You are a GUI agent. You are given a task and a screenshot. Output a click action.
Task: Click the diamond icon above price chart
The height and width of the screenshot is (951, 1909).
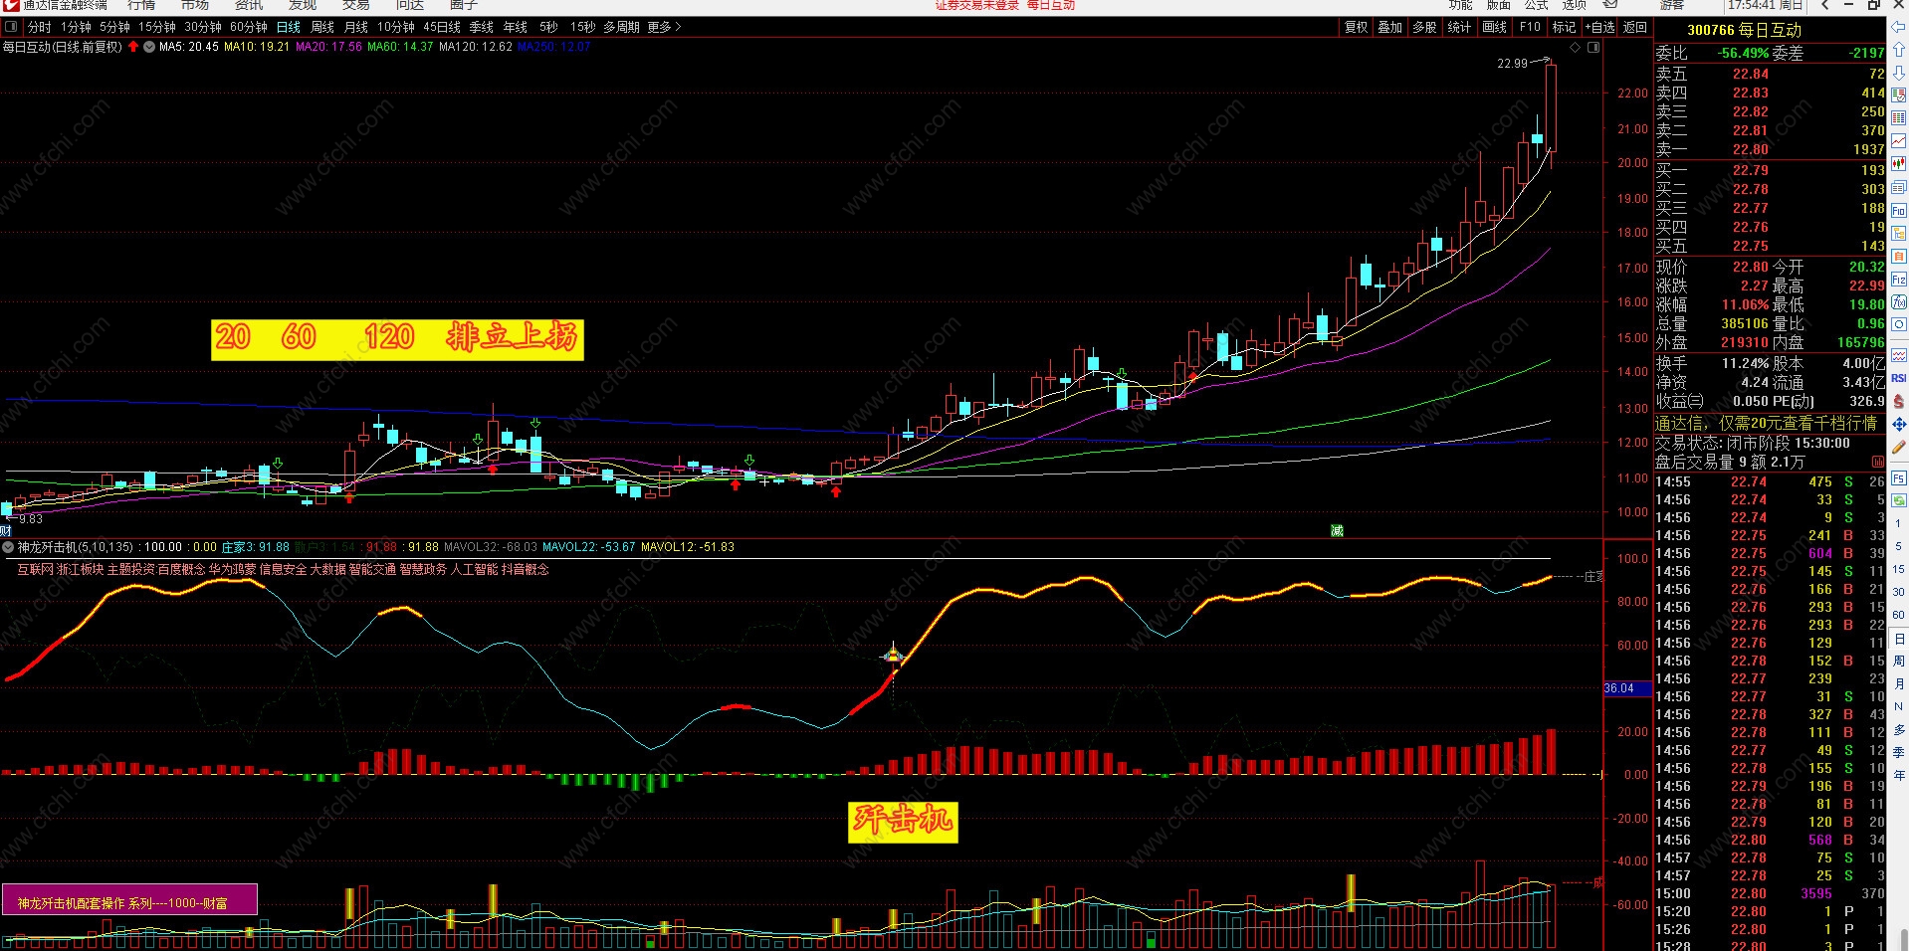point(1575,47)
